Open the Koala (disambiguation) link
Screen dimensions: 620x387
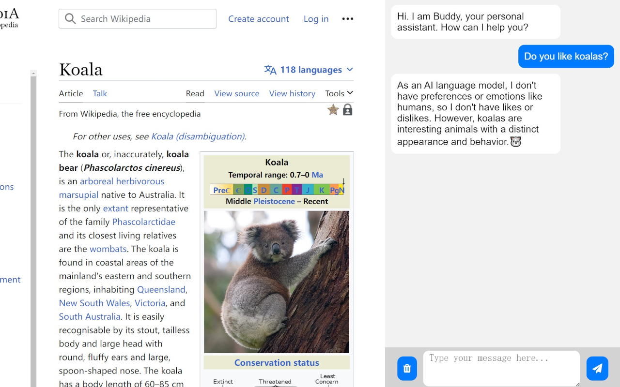coord(197,136)
